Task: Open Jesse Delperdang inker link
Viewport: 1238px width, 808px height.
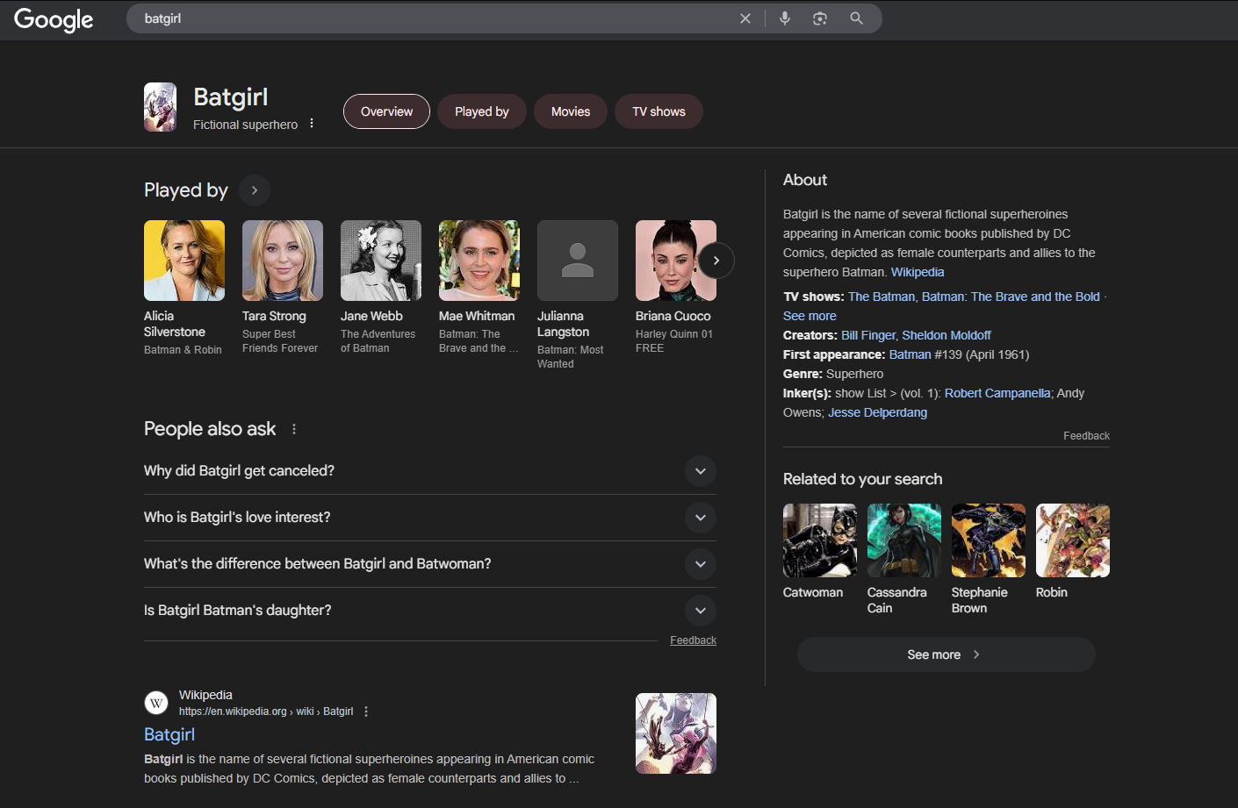Action: click(x=877, y=412)
